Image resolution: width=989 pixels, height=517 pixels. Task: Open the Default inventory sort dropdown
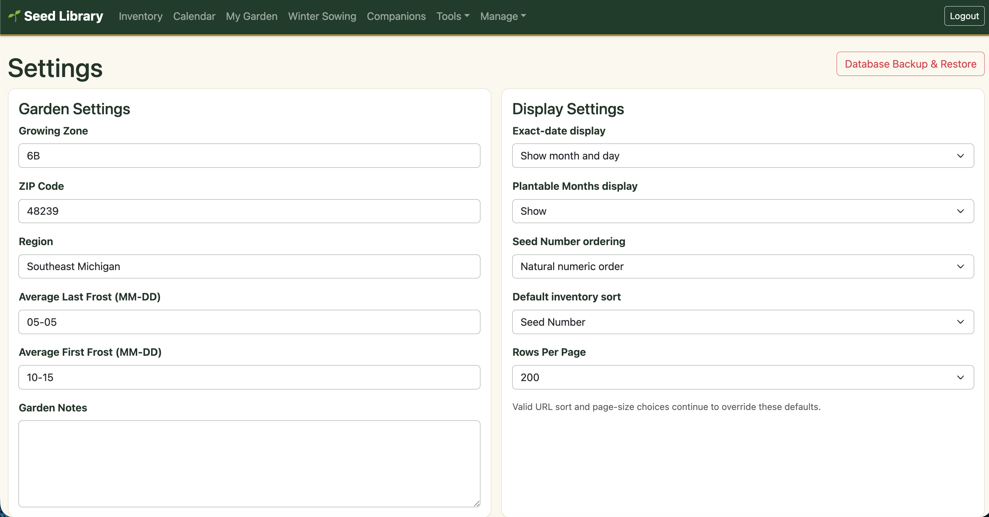tap(743, 322)
